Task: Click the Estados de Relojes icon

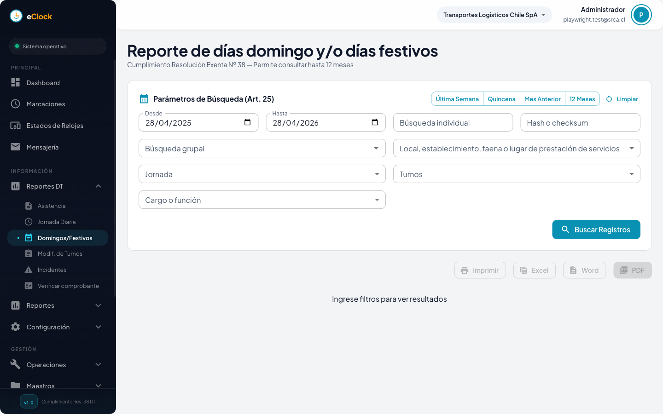Action: [16, 125]
